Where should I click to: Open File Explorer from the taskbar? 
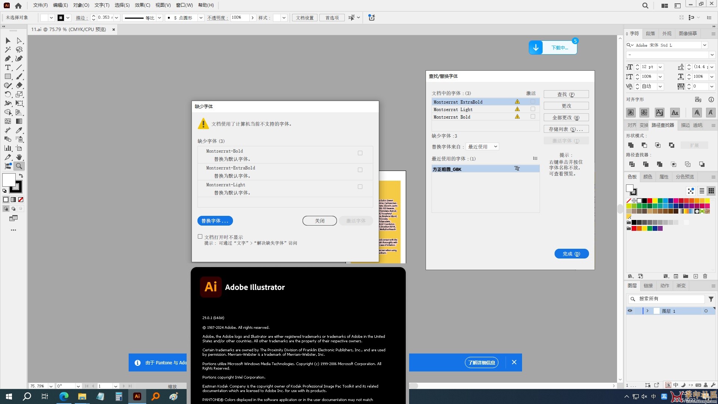[82, 397]
